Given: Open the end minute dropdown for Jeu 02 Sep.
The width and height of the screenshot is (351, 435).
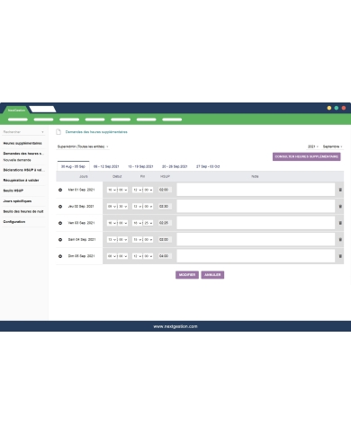Looking at the screenshot, I should click(x=148, y=207).
